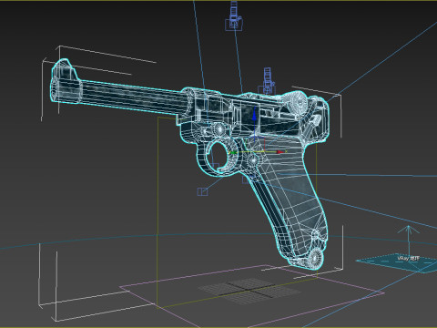Click the pistol barrel wireframe

130,97
